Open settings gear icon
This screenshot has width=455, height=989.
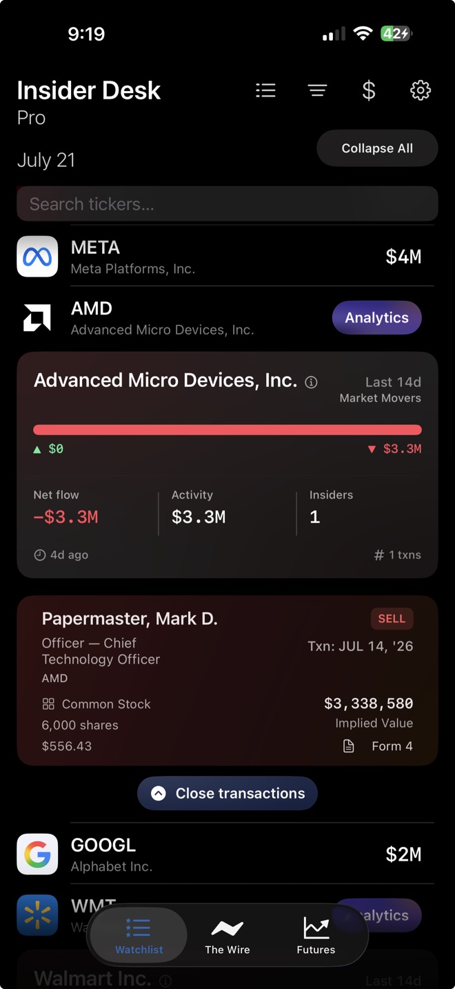421,90
